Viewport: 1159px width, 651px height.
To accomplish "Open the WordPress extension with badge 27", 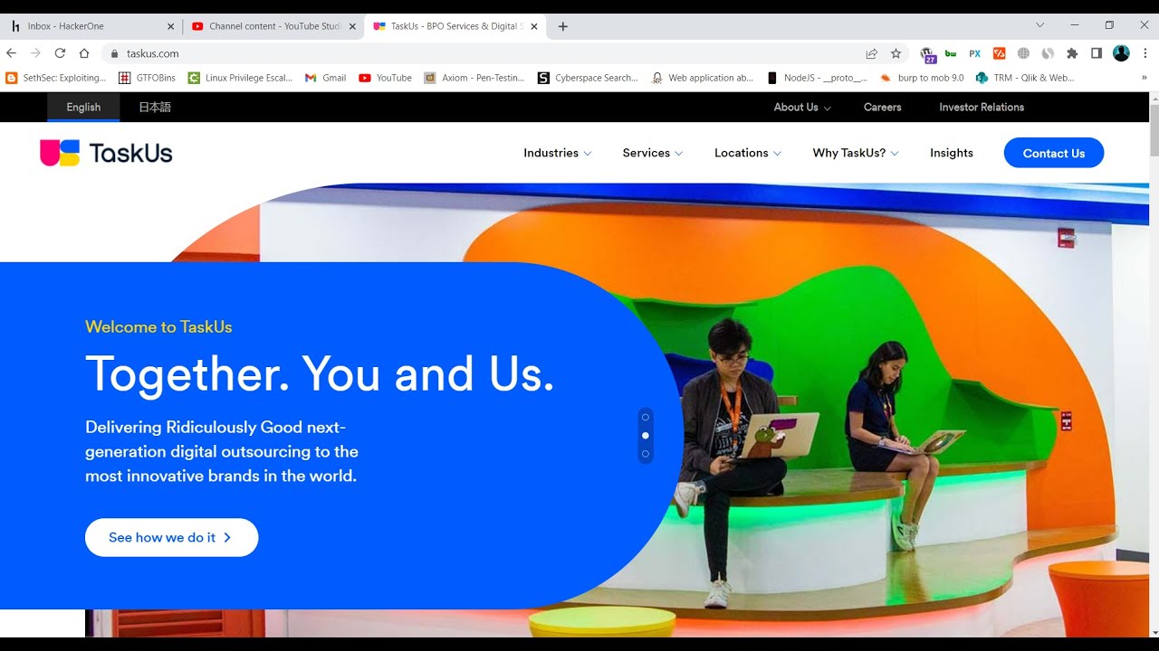I will coord(927,54).
